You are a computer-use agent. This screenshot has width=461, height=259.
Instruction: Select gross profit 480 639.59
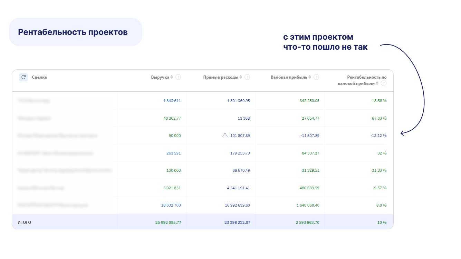(309, 188)
